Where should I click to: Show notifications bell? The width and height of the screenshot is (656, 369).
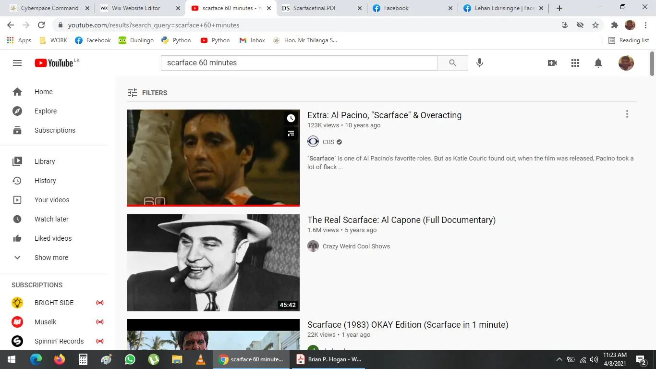click(x=598, y=63)
